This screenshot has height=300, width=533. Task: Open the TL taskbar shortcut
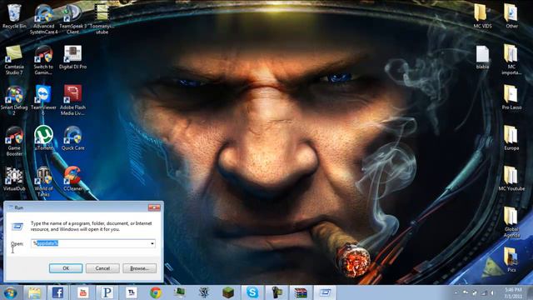(x=132, y=292)
